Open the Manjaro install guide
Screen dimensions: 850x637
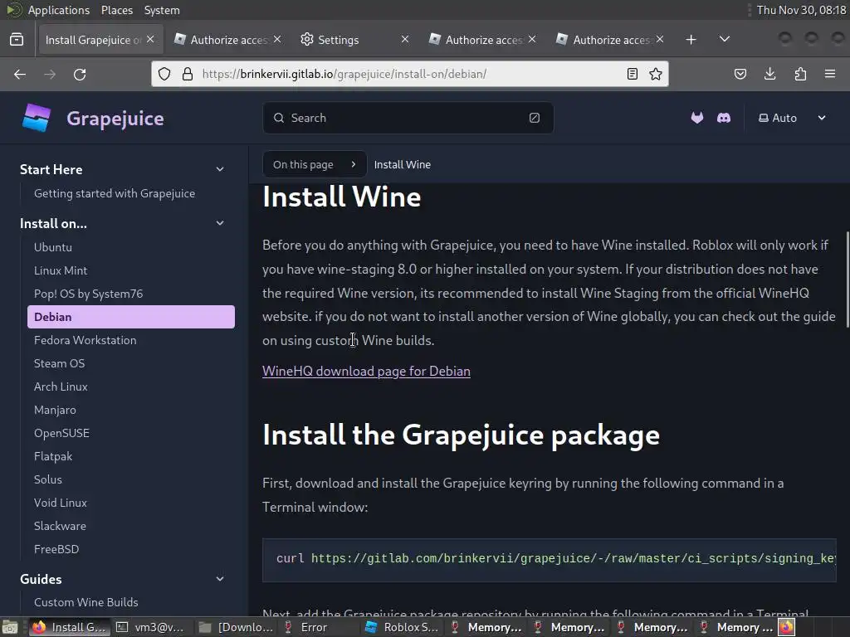[x=55, y=410]
